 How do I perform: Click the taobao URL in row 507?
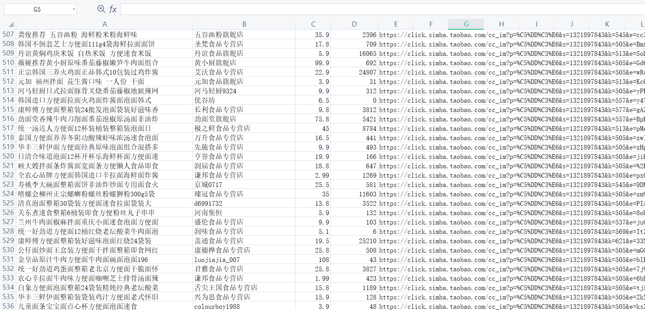coord(512,35)
